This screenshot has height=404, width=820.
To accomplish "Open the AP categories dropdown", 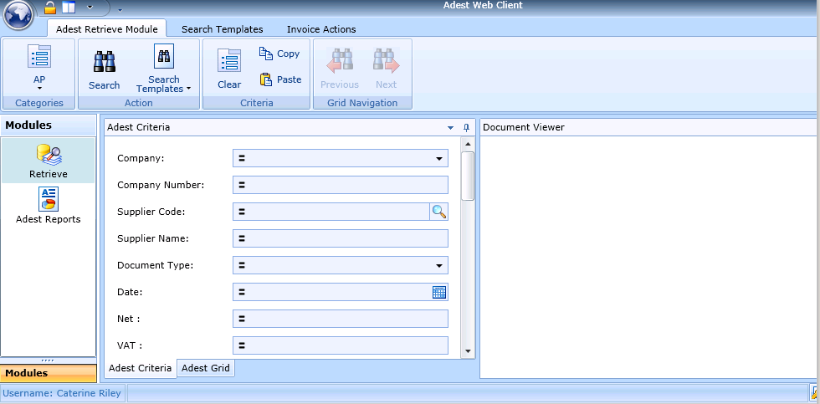I will pyautogui.click(x=39, y=69).
